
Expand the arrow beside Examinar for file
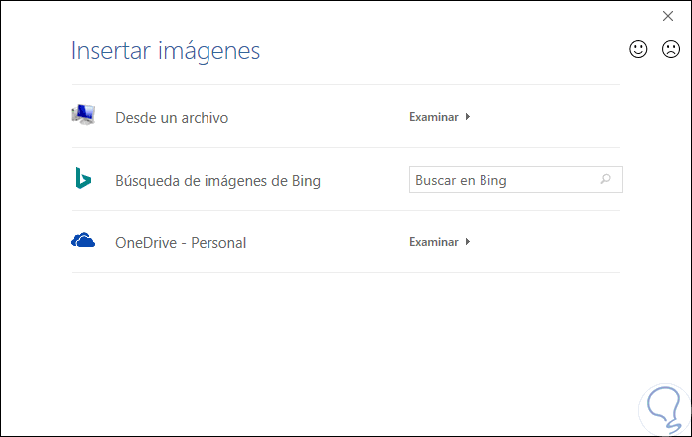coord(468,117)
